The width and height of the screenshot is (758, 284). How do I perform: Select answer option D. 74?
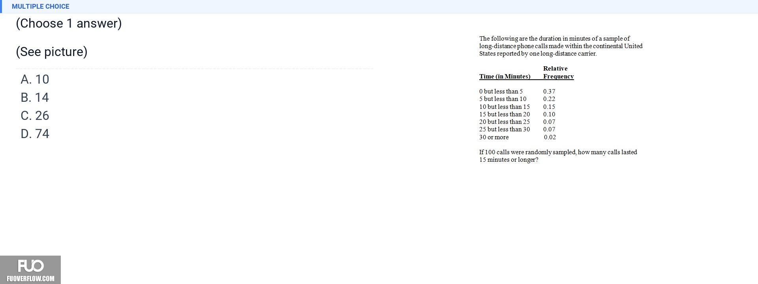35,134
